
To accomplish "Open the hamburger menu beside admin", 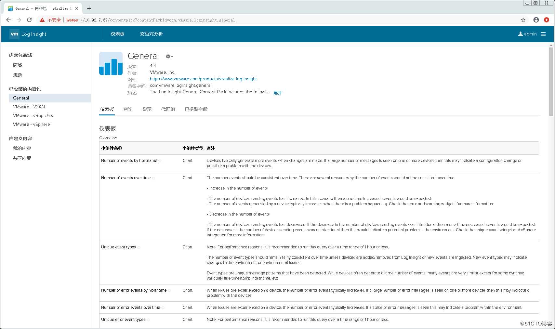I will click(x=543, y=34).
